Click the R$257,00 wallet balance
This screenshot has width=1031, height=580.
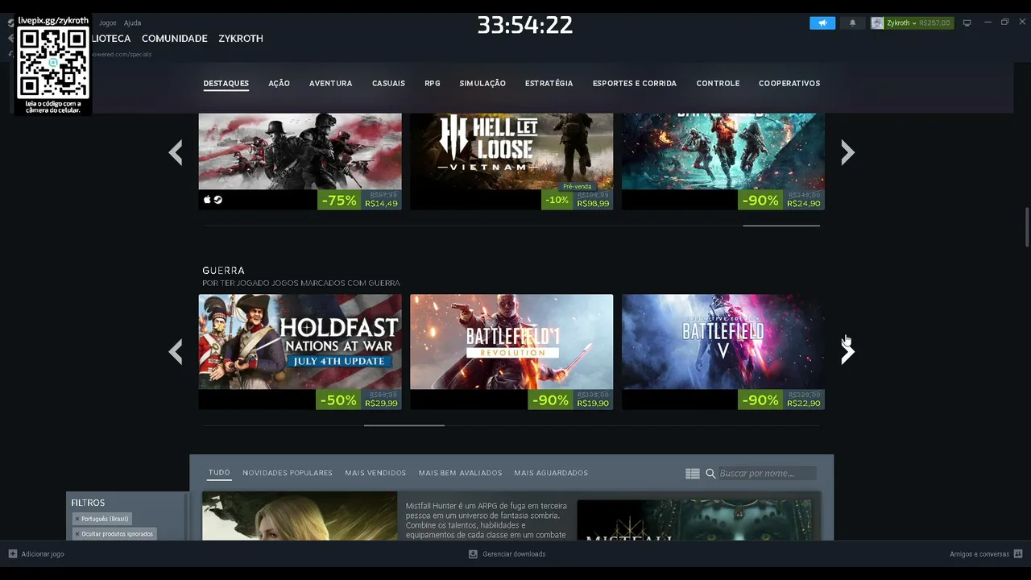click(x=934, y=23)
